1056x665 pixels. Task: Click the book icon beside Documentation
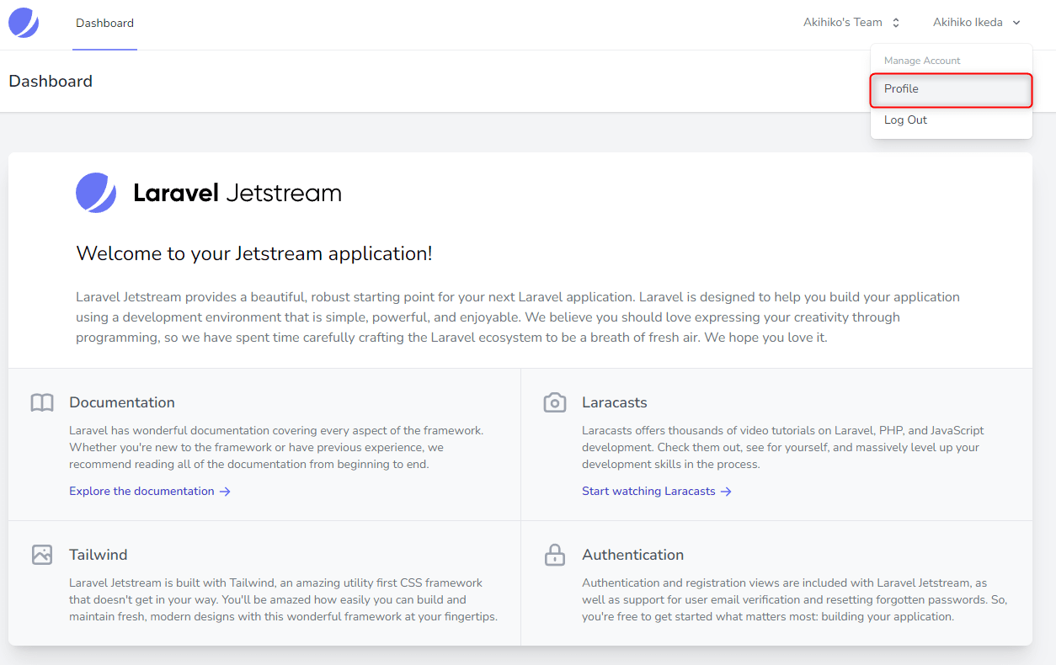tap(42, 402)
